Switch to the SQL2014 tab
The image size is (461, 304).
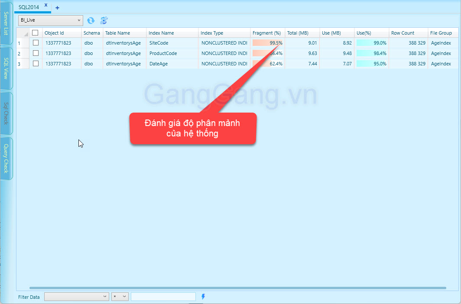29,7
